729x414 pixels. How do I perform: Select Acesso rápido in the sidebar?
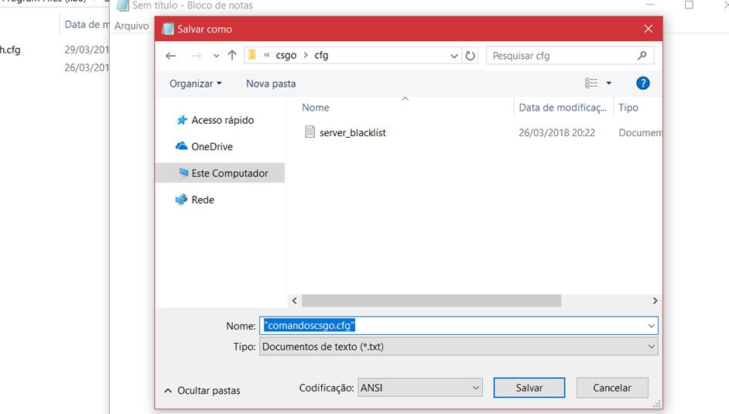[x=222, y=120]
